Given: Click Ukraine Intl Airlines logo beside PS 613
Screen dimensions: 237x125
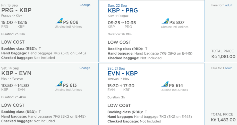Looking at the screenshot, I should (x=59, y=85).
